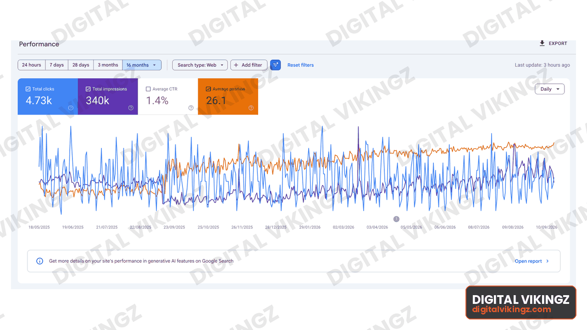The height and width of the screenshot is (330, 587).
Task: Uncheck the Total clicks checkbox
Action: (x=28, y=89)
